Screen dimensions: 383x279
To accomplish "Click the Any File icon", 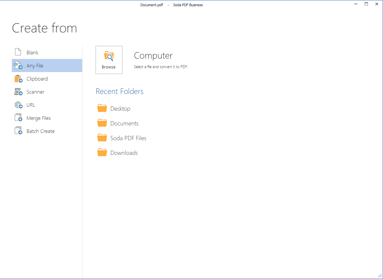I will tap(18, 65).
